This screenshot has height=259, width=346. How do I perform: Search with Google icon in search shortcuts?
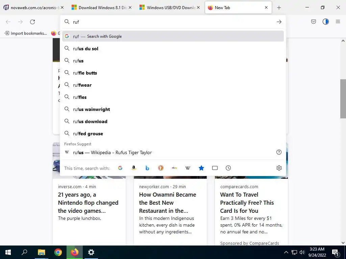pyautogui.click(x=120, y=168)
